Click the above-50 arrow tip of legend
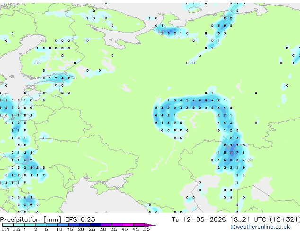Viewport: 300px width, 231px height. [150, 225]
